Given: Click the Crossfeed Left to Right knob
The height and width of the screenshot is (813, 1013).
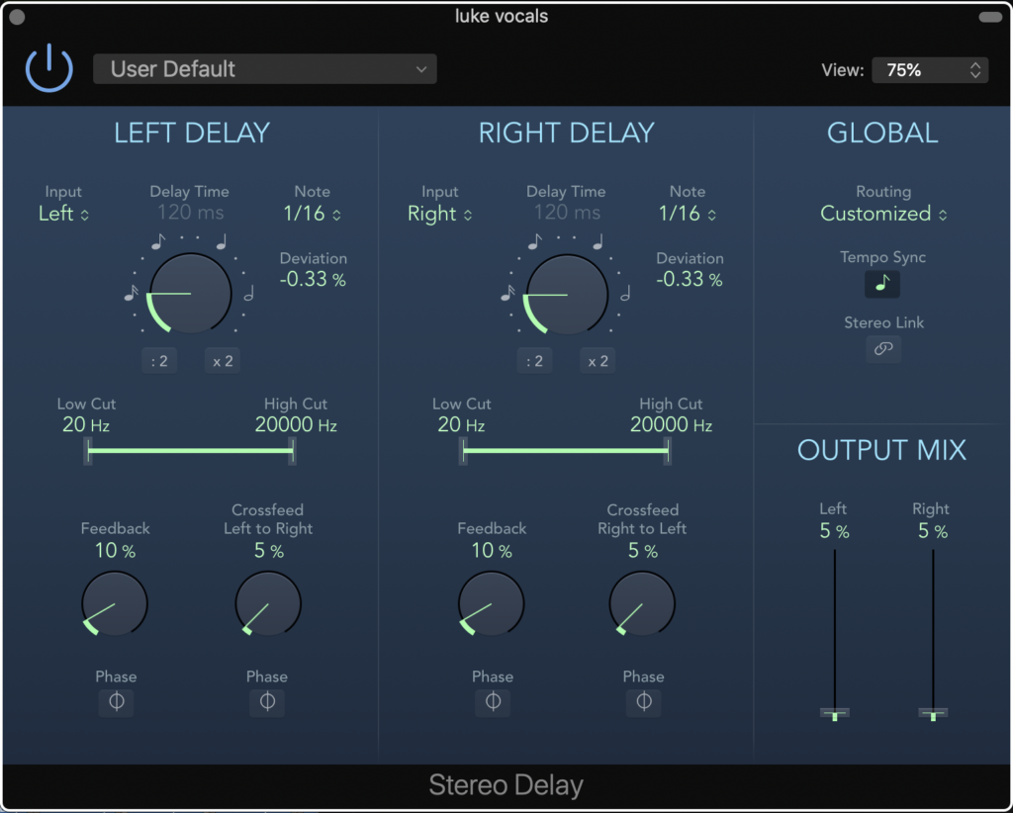Looking at the screenshot, I should 268,603.
